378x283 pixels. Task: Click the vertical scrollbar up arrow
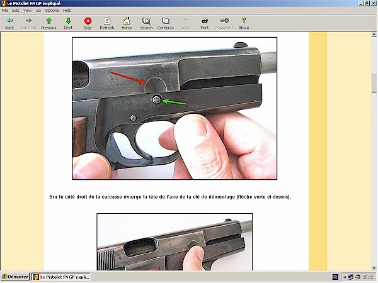374,35
